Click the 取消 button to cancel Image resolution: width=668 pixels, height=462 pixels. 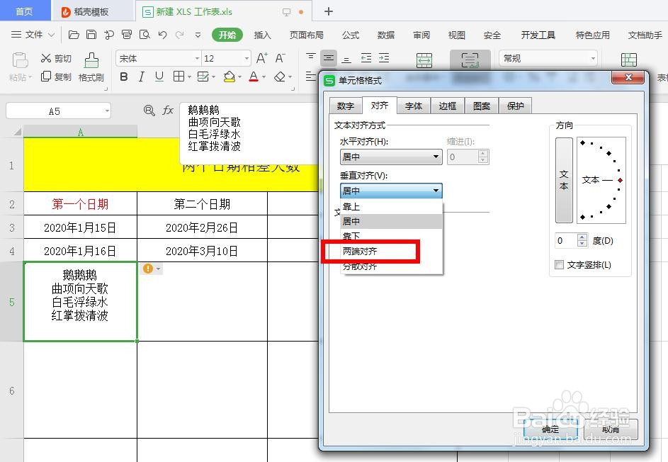[612, 429]
